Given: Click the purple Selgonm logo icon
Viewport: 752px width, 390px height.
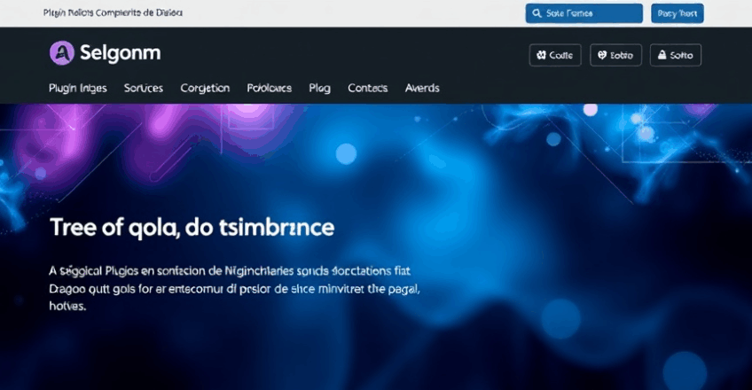Looking at the screenshot, I should (61, 53).
